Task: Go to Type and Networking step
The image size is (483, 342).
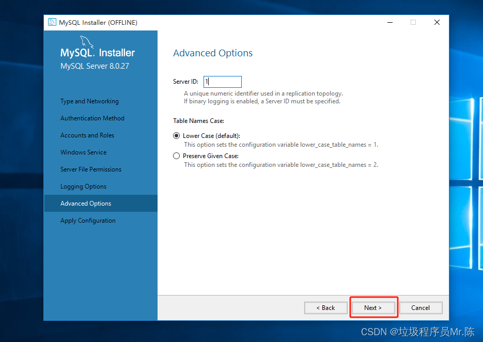Action: click(x=89, y=101)
